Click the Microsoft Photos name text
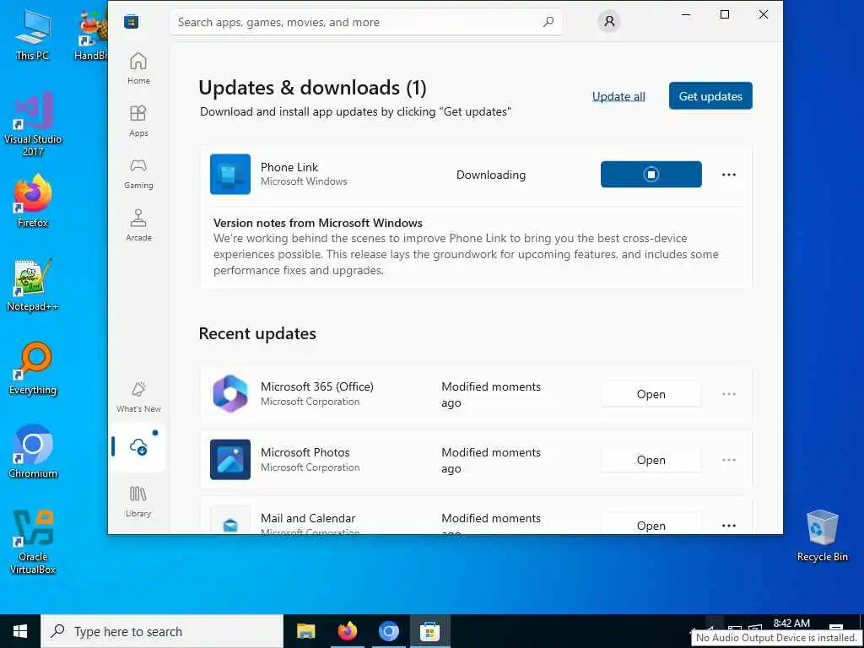864x648 pixels. [x=305, y=452]
